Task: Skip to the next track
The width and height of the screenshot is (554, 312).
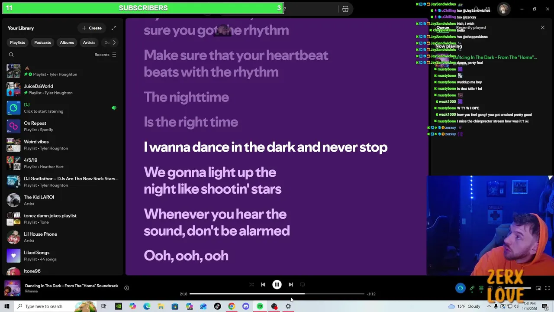Action: click(291, 285)
